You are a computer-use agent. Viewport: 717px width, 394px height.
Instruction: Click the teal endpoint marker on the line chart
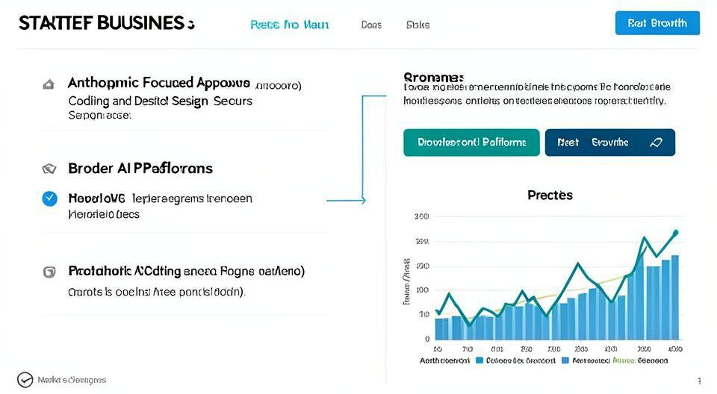pos(675,233)
